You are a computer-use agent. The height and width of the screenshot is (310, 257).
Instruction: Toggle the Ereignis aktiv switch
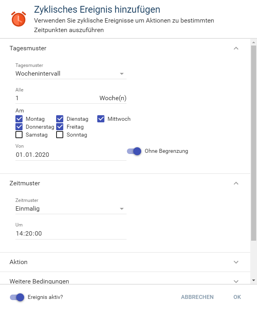[x=17, y=297]
